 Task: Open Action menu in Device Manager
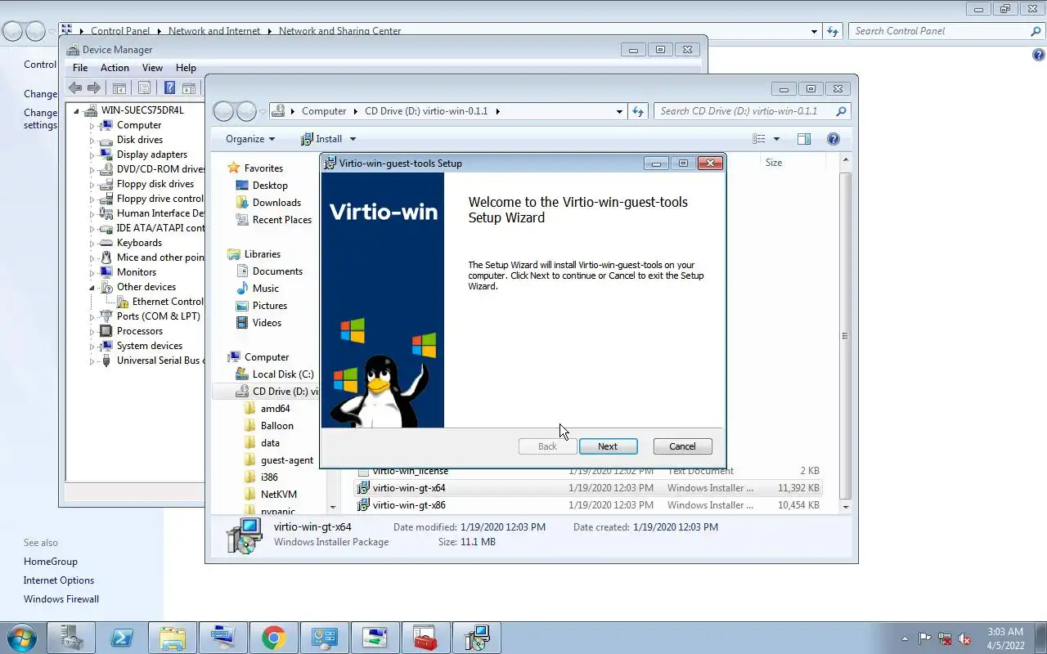pyautogui.click(x=115, y=68)
